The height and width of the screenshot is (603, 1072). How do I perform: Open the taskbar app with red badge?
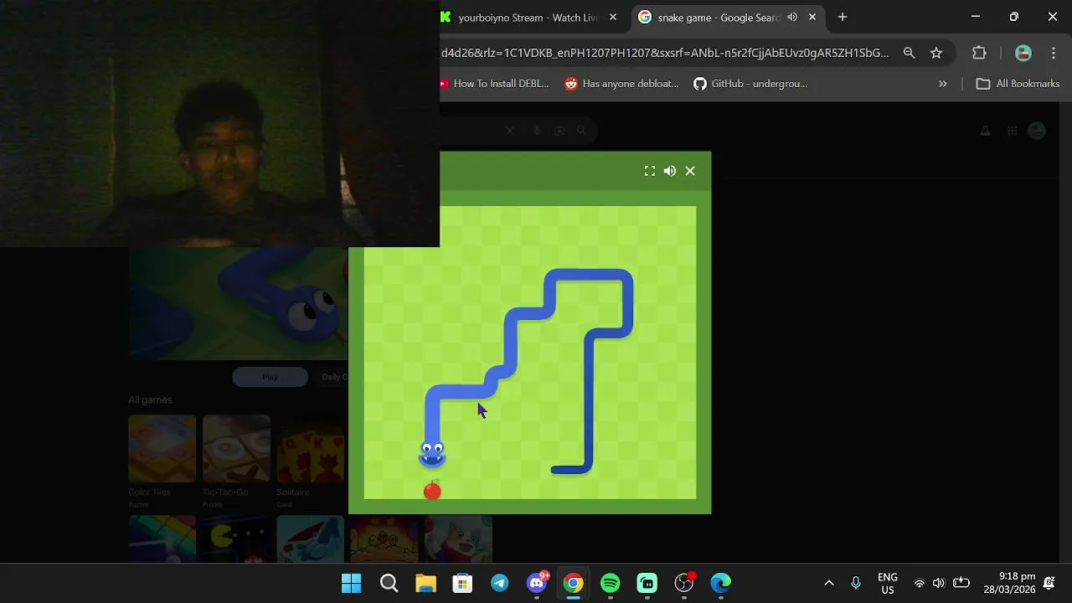[684, 583]
